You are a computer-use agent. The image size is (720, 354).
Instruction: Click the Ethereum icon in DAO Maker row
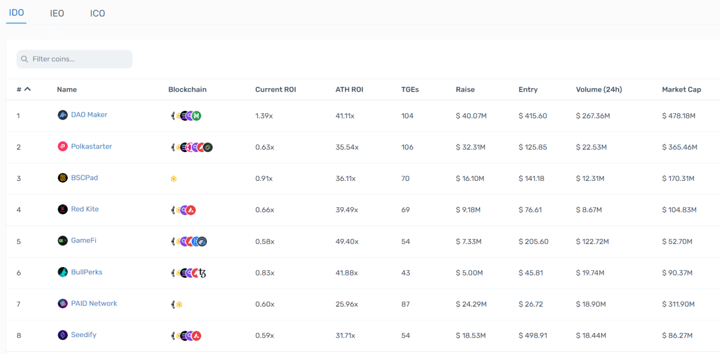pos(173,116)
